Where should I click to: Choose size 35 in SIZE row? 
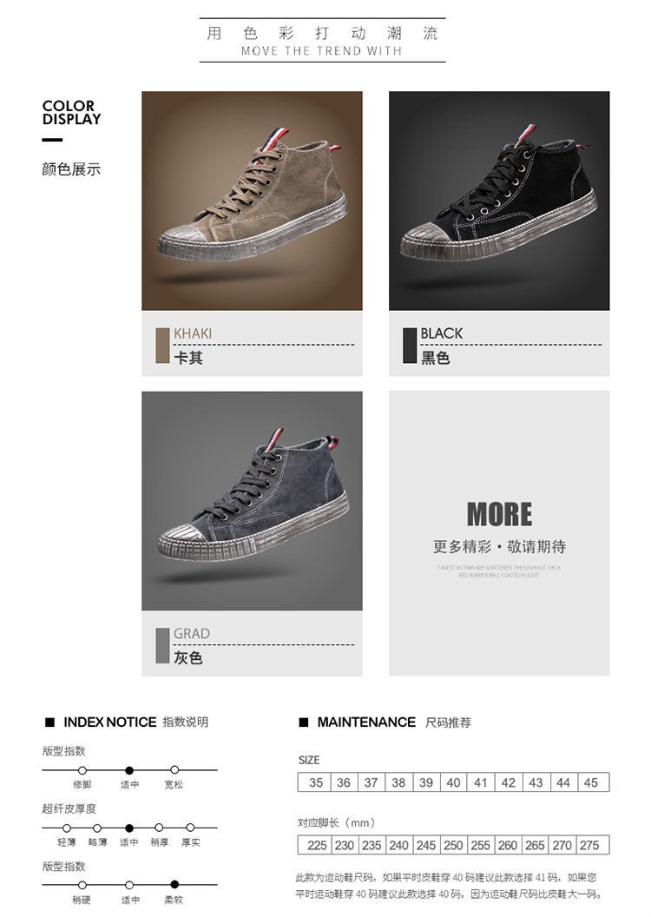[x=316, y=782]
